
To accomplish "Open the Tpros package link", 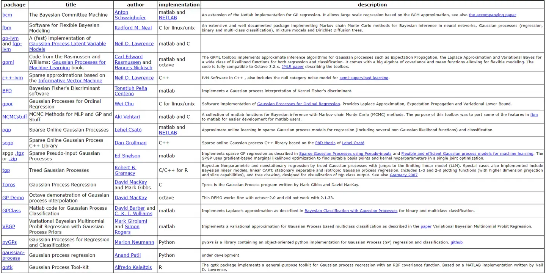I will pos(9,185).
